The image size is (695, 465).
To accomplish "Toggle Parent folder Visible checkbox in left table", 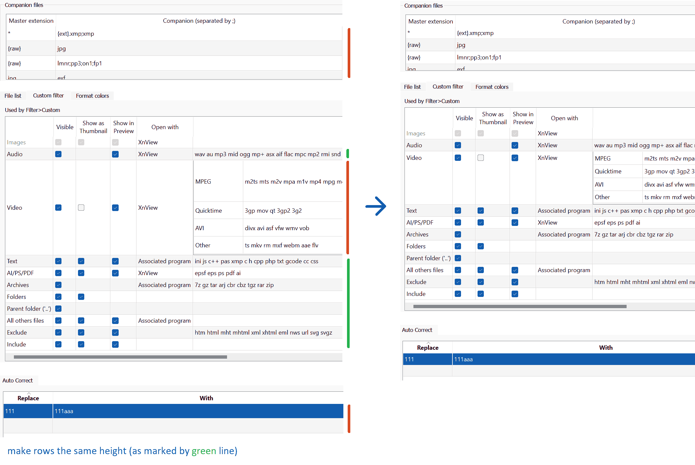I will (58, 309).
